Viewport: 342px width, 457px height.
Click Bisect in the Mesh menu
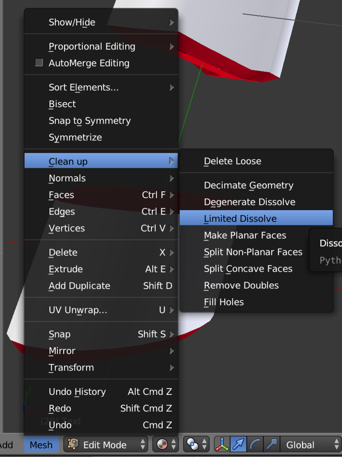pyautogui.click(x=62, y=104)
